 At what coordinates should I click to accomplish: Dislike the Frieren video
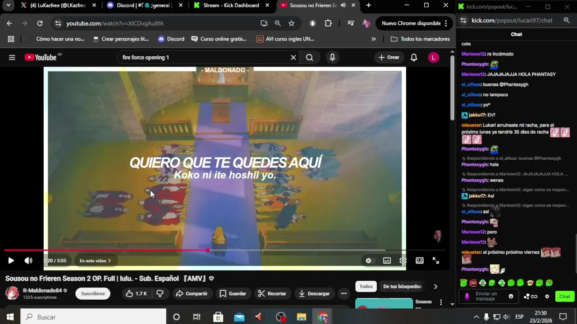click(x=160, y=293)
